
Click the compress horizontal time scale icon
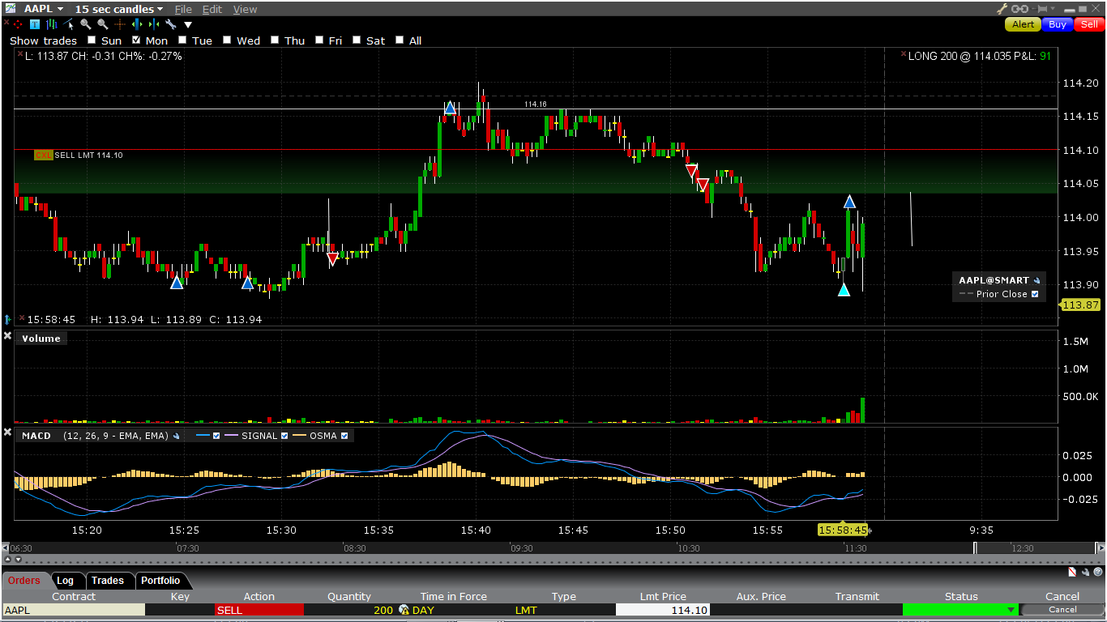tap(153, 24)
